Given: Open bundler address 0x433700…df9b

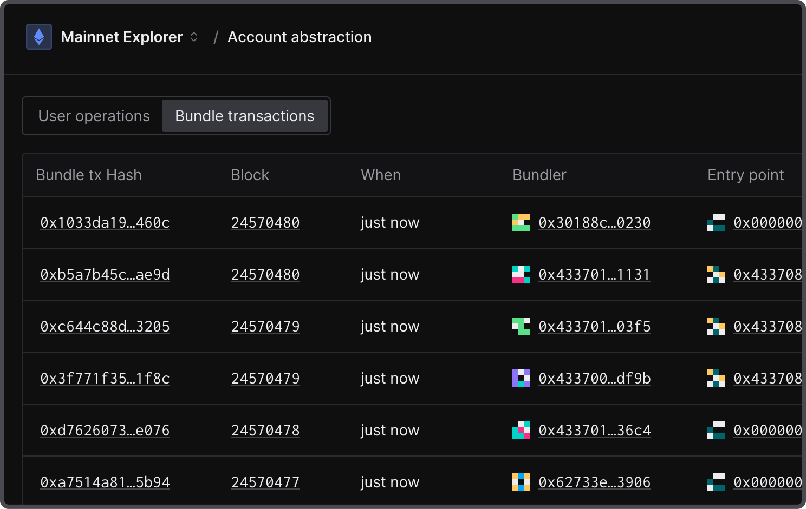Looking at the screenshot, I should 594,378.
